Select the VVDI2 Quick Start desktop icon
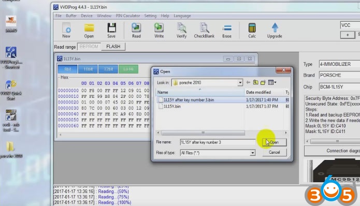Viewport: 360px width, 206px height. click(x=11, y=90)
